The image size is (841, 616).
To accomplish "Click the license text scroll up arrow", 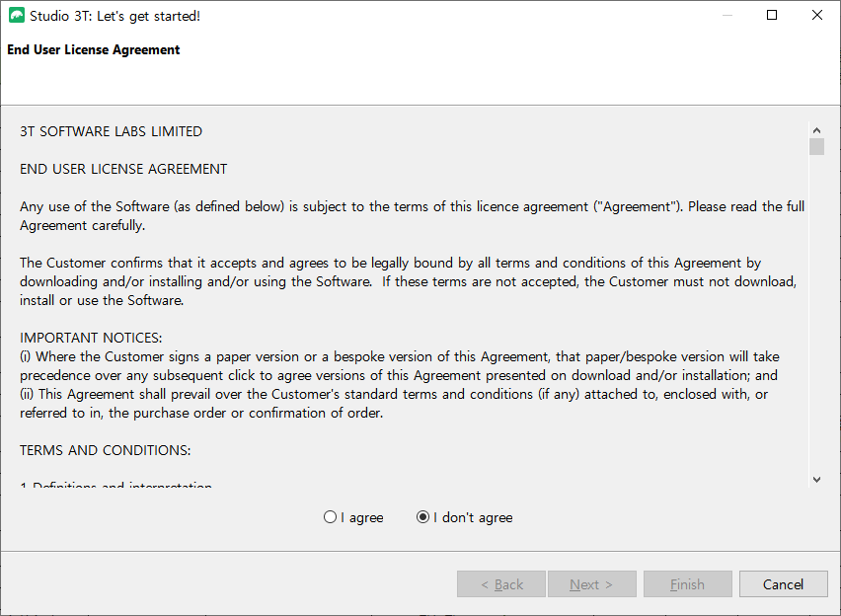I will [x=816, y=130].
